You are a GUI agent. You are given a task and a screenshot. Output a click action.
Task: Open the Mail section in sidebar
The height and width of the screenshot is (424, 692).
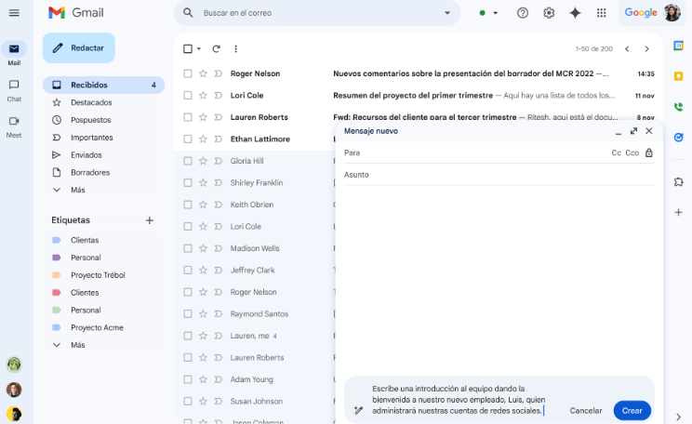14,53
